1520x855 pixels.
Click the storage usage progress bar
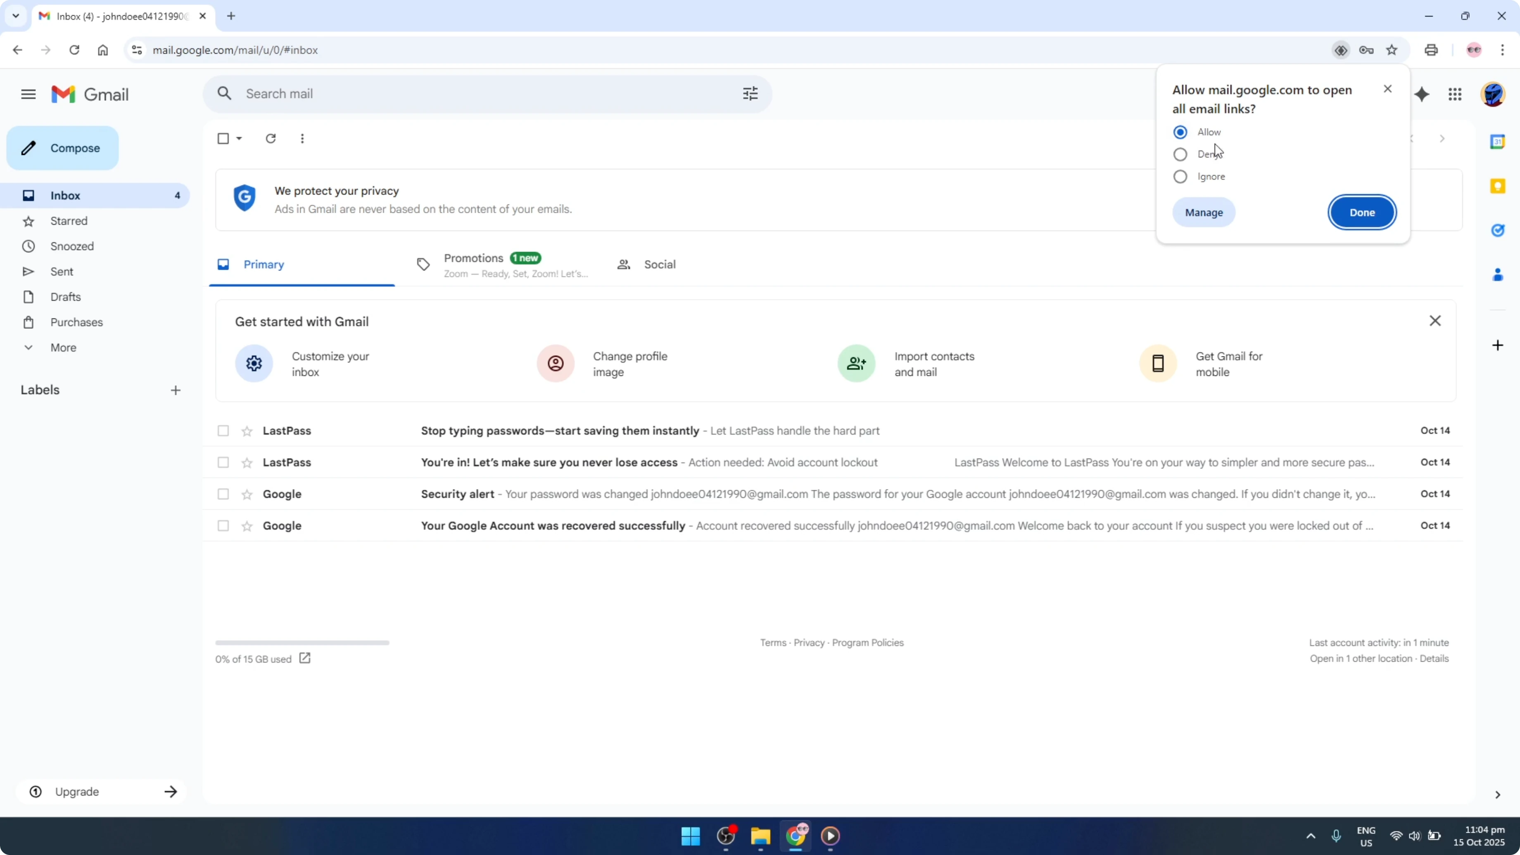point(302,643)
